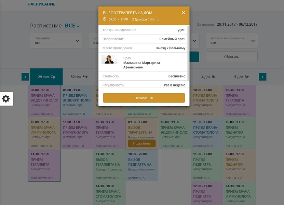Switch to the 4 Дек, Пн tab
The width and height of the screenshot is (284, 205).
209,77
